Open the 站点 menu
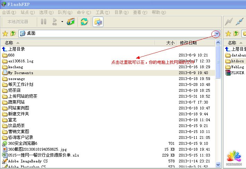 pos(27,12)
